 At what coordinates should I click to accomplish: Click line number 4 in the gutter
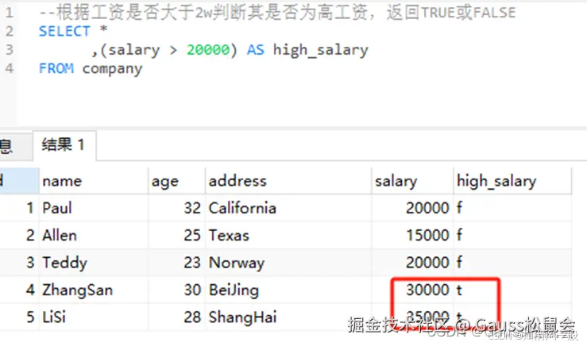[10, 68]
